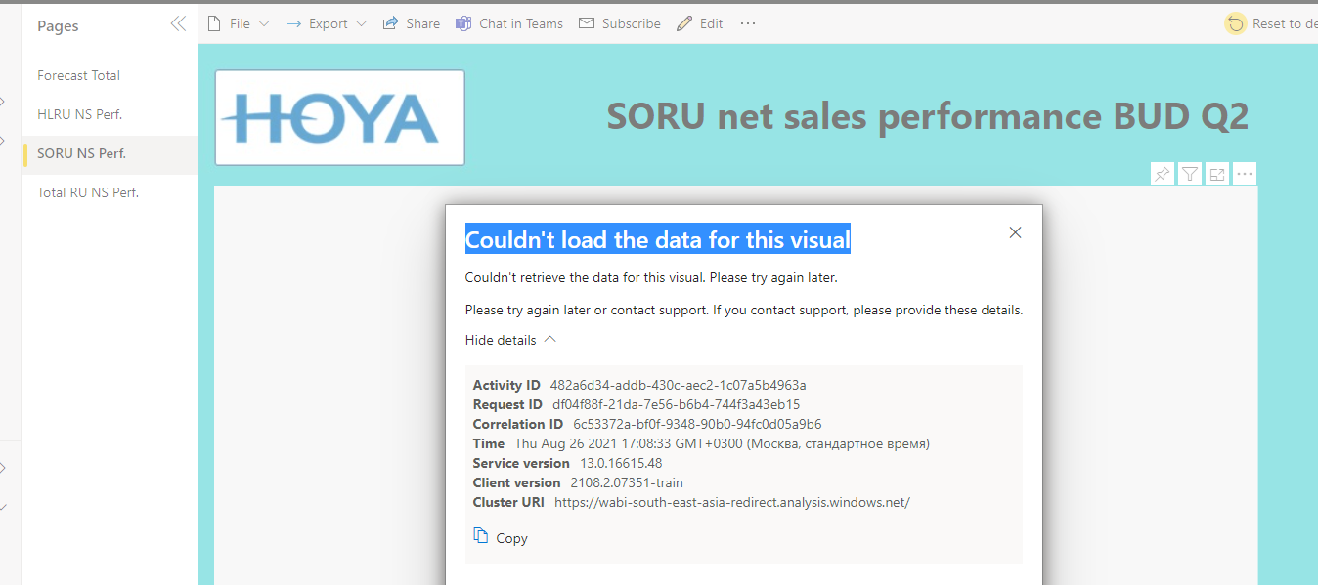Click Chat in Teams

tap(509, 23)
